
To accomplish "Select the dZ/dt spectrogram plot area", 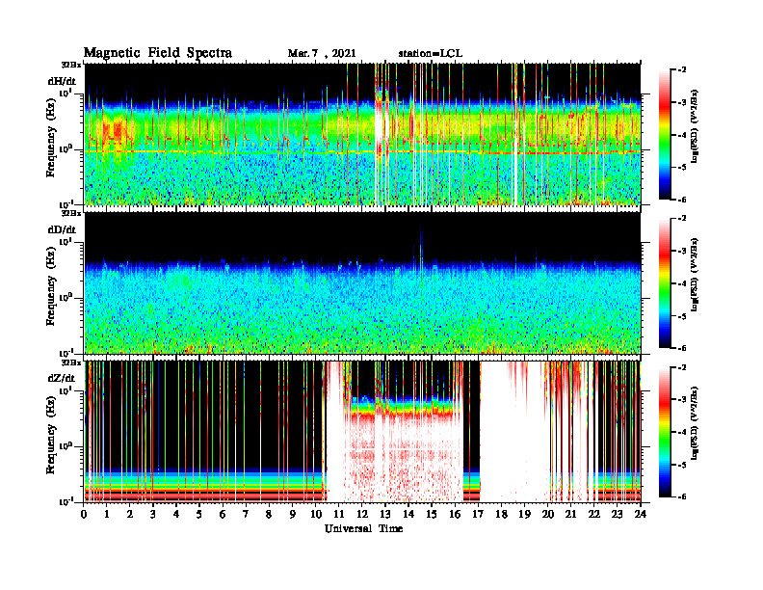I will tap(362, 431).
